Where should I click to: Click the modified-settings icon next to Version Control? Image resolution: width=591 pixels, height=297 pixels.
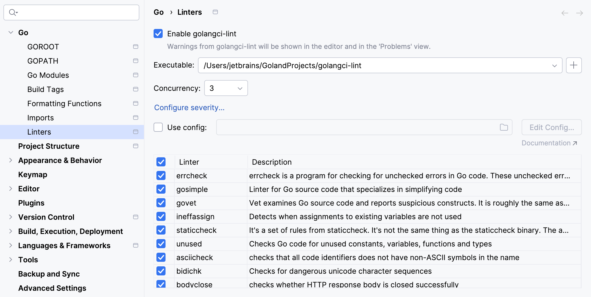(136, 217)
